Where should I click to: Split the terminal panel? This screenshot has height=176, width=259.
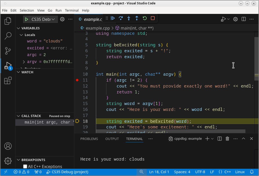219,139
